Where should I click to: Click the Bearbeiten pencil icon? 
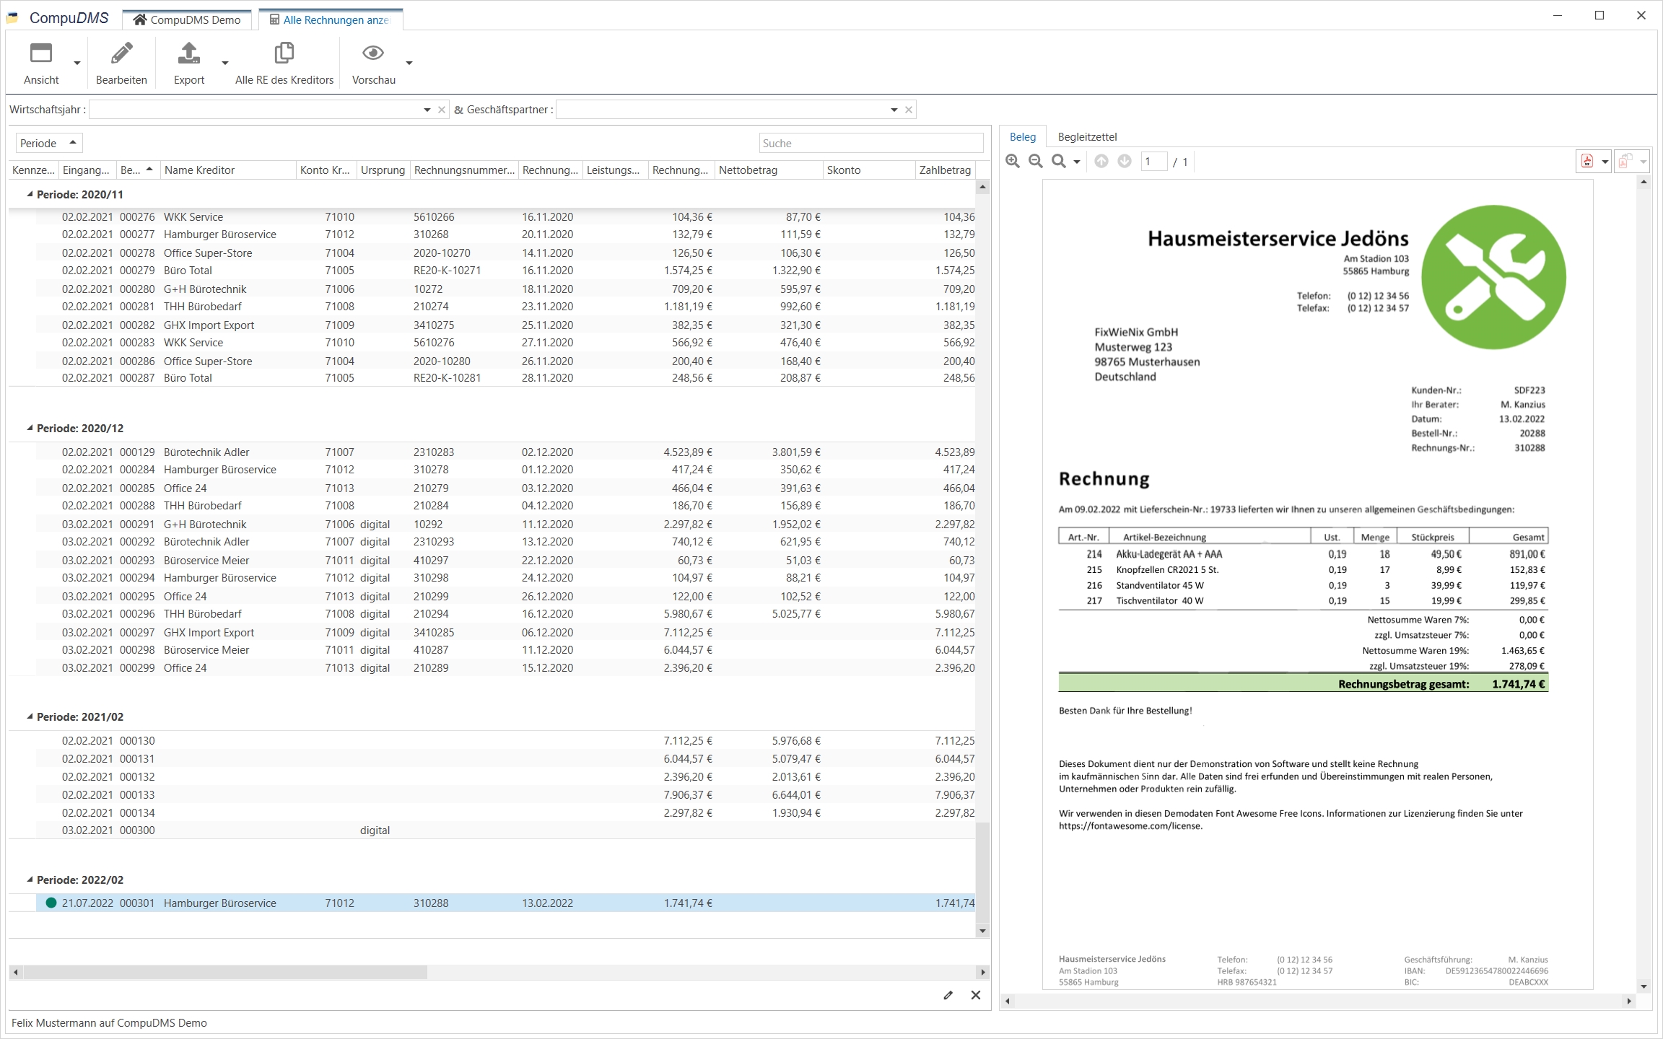click(x=121, y=53)
